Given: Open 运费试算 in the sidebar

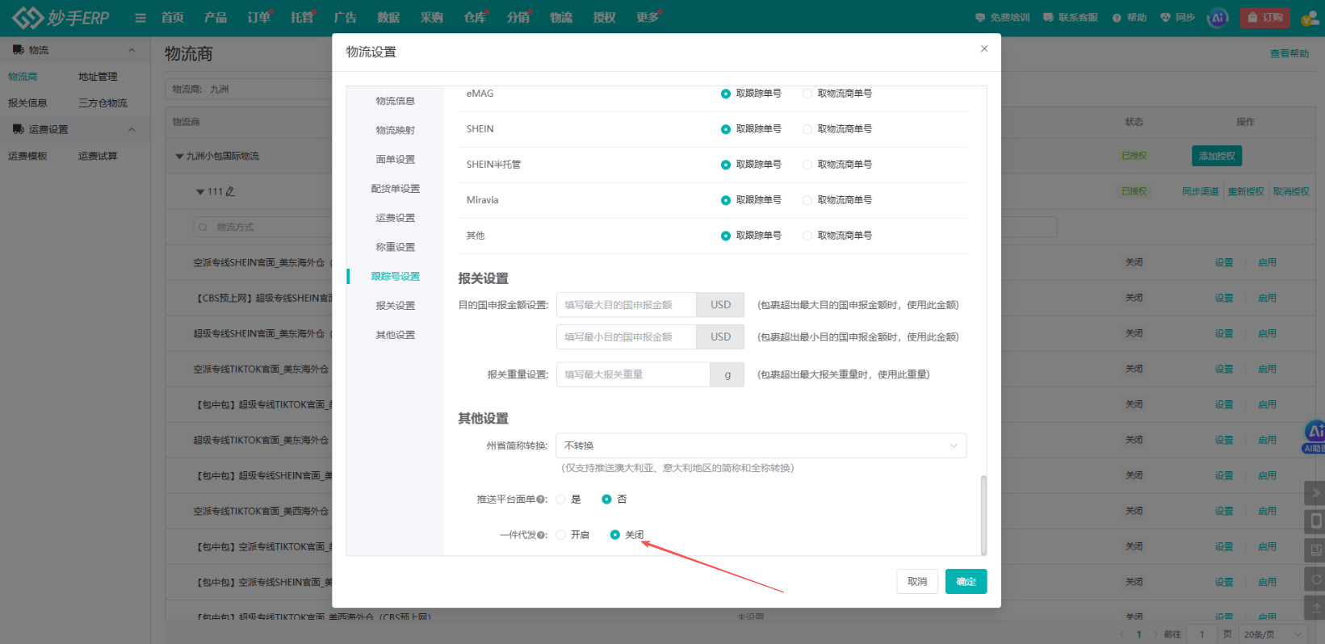Looking at the screenshot, I should tap(98, 156).
